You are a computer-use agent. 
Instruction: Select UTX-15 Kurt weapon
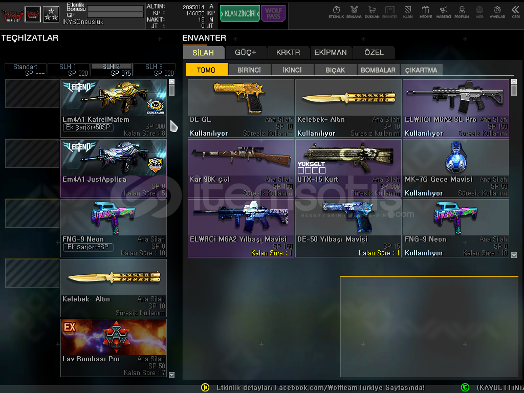tap(348, 168)
